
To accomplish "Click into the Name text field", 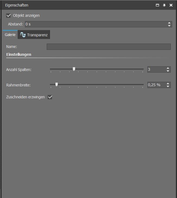I will click(109, 47).
